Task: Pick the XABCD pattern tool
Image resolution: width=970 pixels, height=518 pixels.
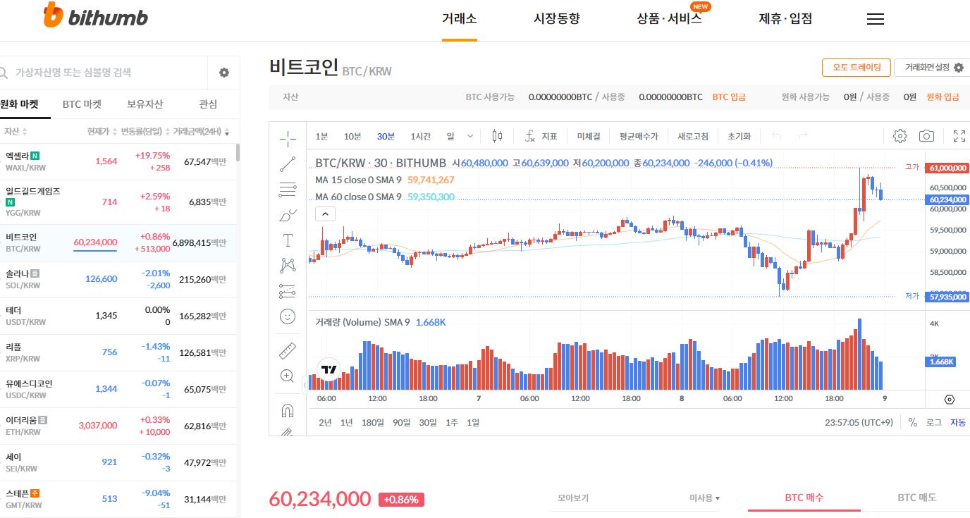Action: click(288, 264)
